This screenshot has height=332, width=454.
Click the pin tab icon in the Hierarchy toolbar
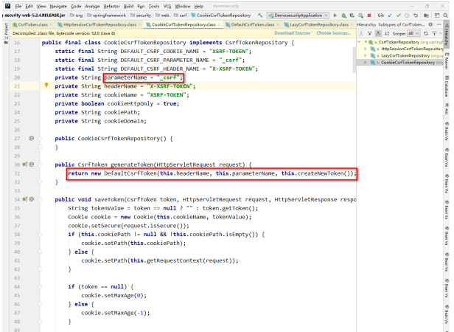pos(434,34)
